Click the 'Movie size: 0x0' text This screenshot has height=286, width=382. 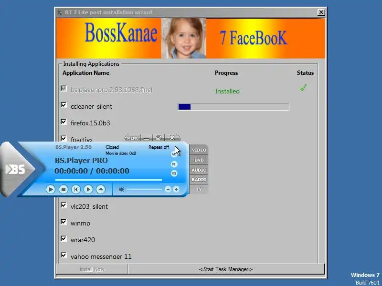click(x=121, y=153)
